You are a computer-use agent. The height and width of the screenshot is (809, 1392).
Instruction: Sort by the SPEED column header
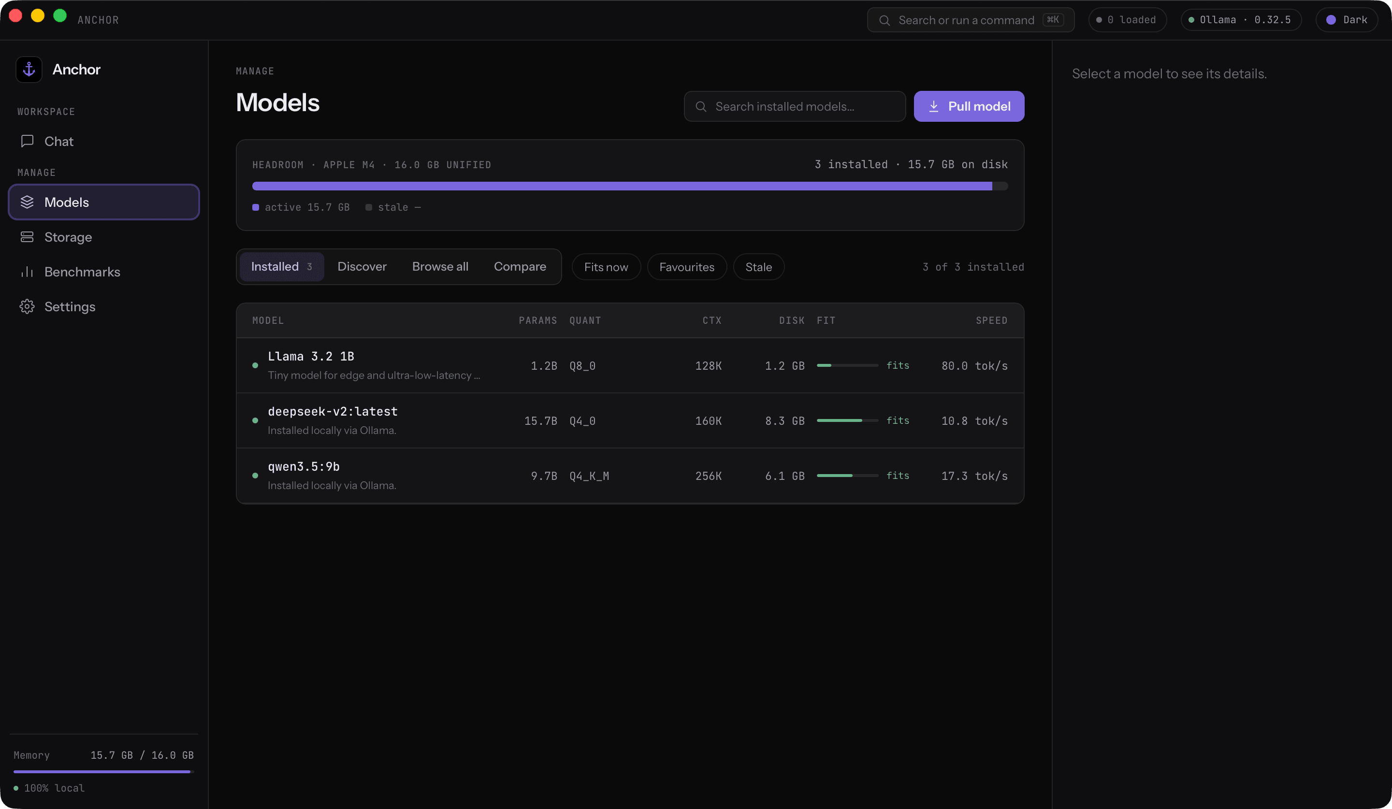(x=991, y=321)
